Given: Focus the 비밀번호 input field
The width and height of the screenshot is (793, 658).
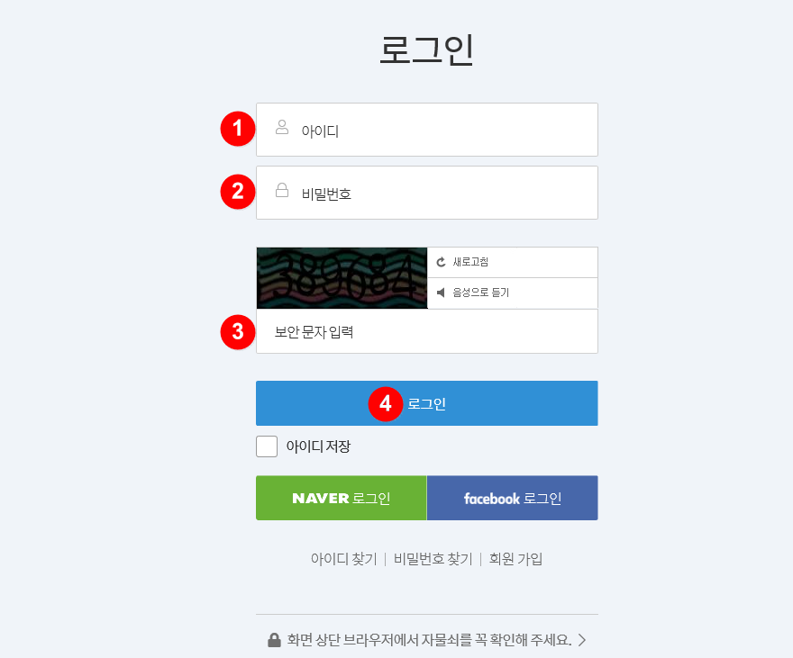Looking at the screenshot, I should coord(427,193).
